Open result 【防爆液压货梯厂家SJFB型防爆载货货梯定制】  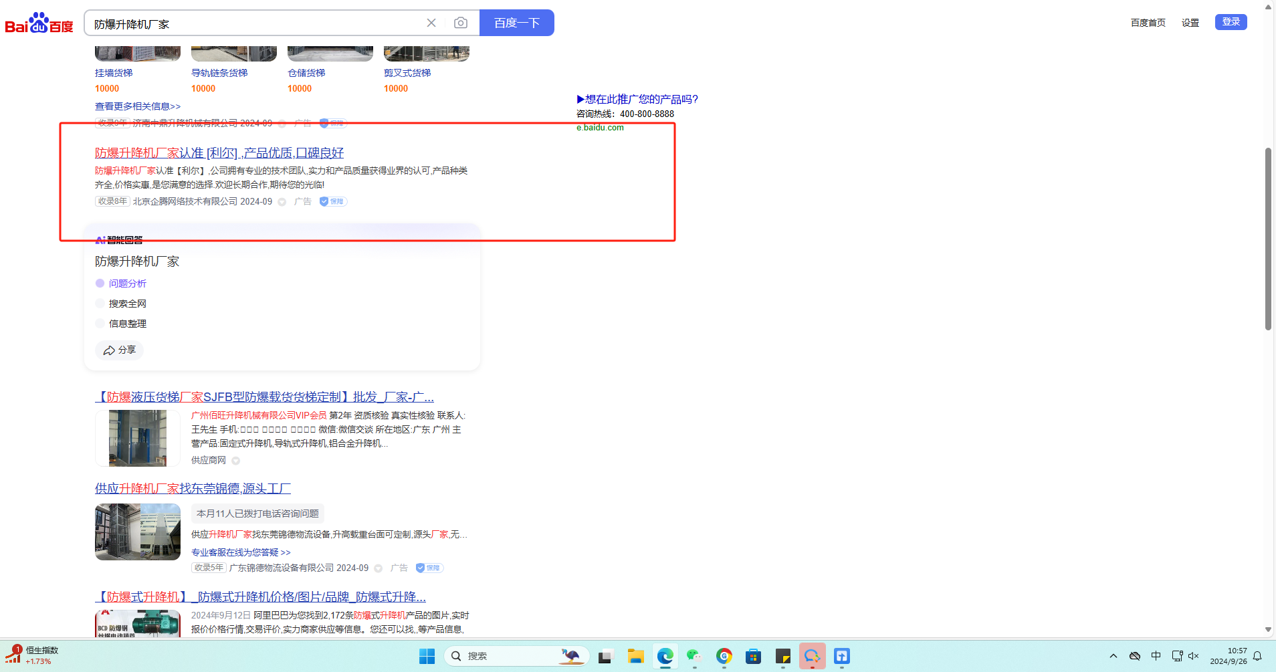point(264,397)
